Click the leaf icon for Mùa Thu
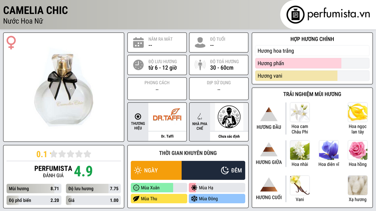This screenshot has width=376, height=211. click(x=136, y=199)
